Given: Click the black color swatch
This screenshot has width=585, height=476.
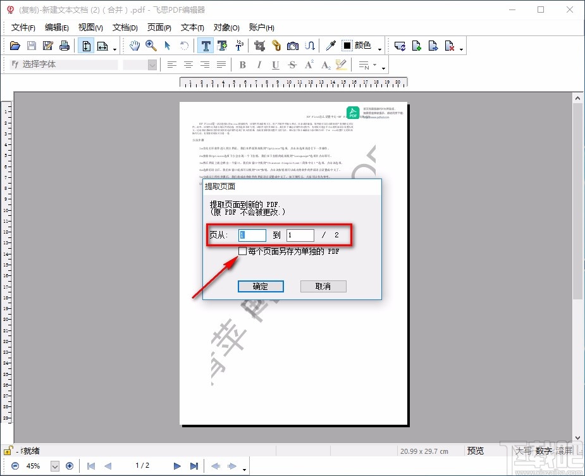Looking at the screenshot, I should 347,46.
